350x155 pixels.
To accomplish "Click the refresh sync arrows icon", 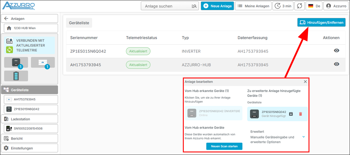I will pos(299,6).
